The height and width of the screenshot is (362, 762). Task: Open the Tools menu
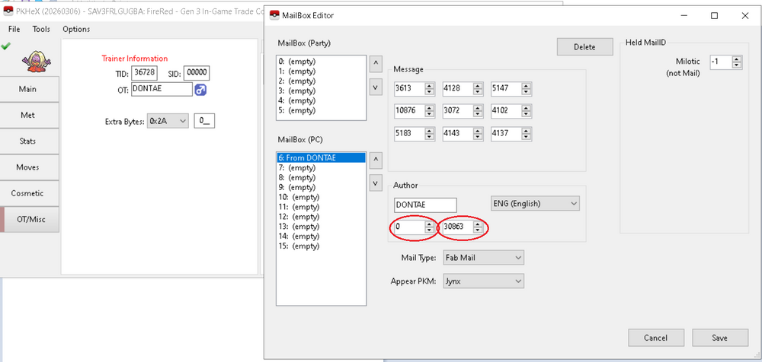[x=41, y=29]
